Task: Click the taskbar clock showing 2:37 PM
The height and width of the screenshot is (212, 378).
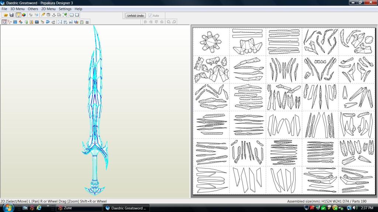Action: tap(367, 208)
